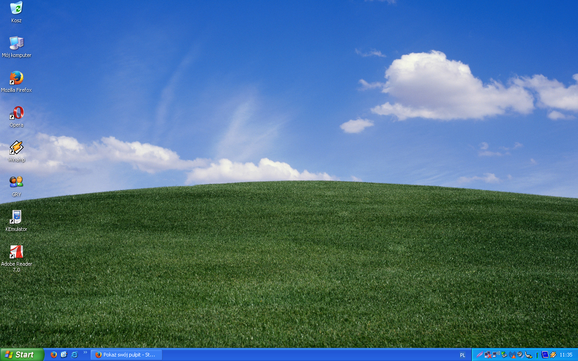Select the Winamp desktop shortcut
578x361 pixels.
click(16, 151)
